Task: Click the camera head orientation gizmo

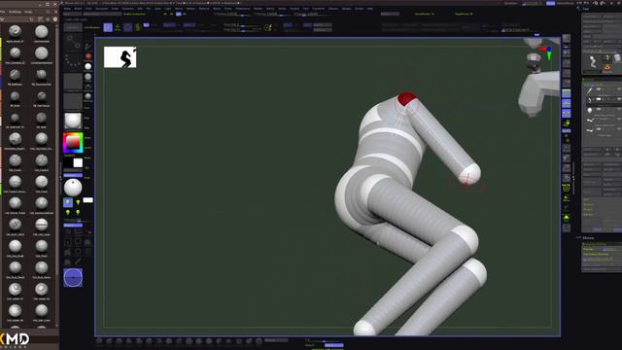Action: pos(534,62)
